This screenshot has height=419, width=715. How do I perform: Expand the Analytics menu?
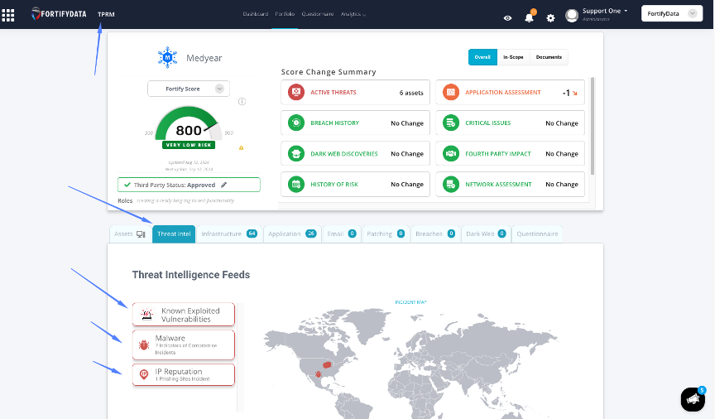click(x=353, y=14)
